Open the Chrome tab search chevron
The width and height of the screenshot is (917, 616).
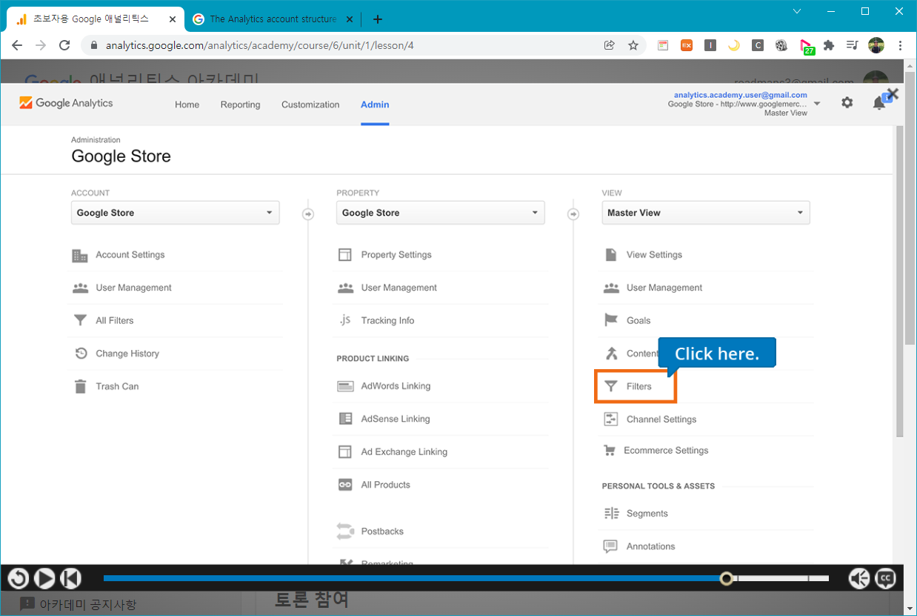pyautogui.click(x=797, y=11)
